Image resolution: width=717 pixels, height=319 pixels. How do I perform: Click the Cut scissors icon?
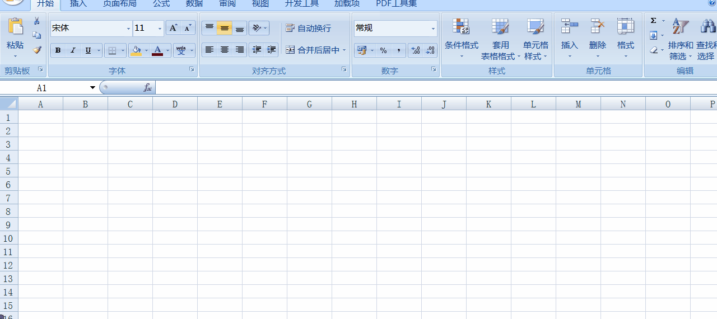coord(37,21)
